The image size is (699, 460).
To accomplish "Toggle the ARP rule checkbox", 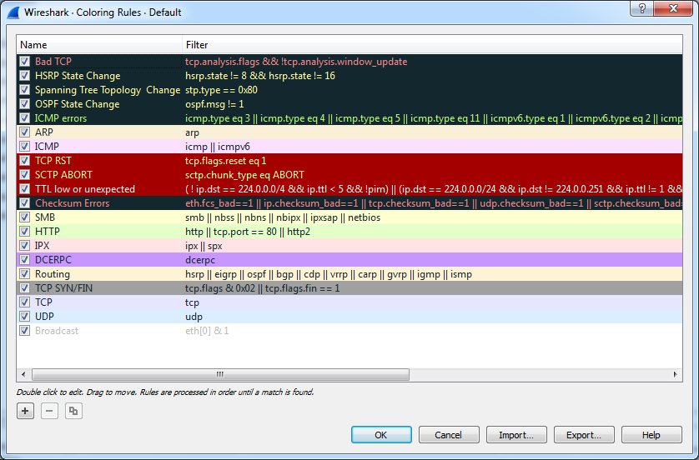I will (x=25, y=132).
